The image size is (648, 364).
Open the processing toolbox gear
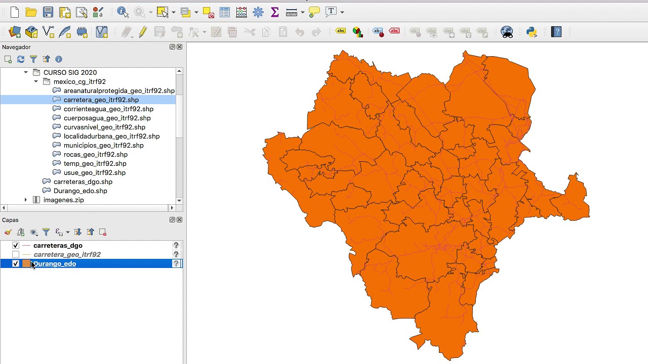point(258,12)
